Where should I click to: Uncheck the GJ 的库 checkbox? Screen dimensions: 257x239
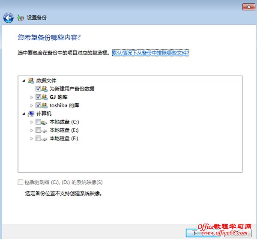38,97
